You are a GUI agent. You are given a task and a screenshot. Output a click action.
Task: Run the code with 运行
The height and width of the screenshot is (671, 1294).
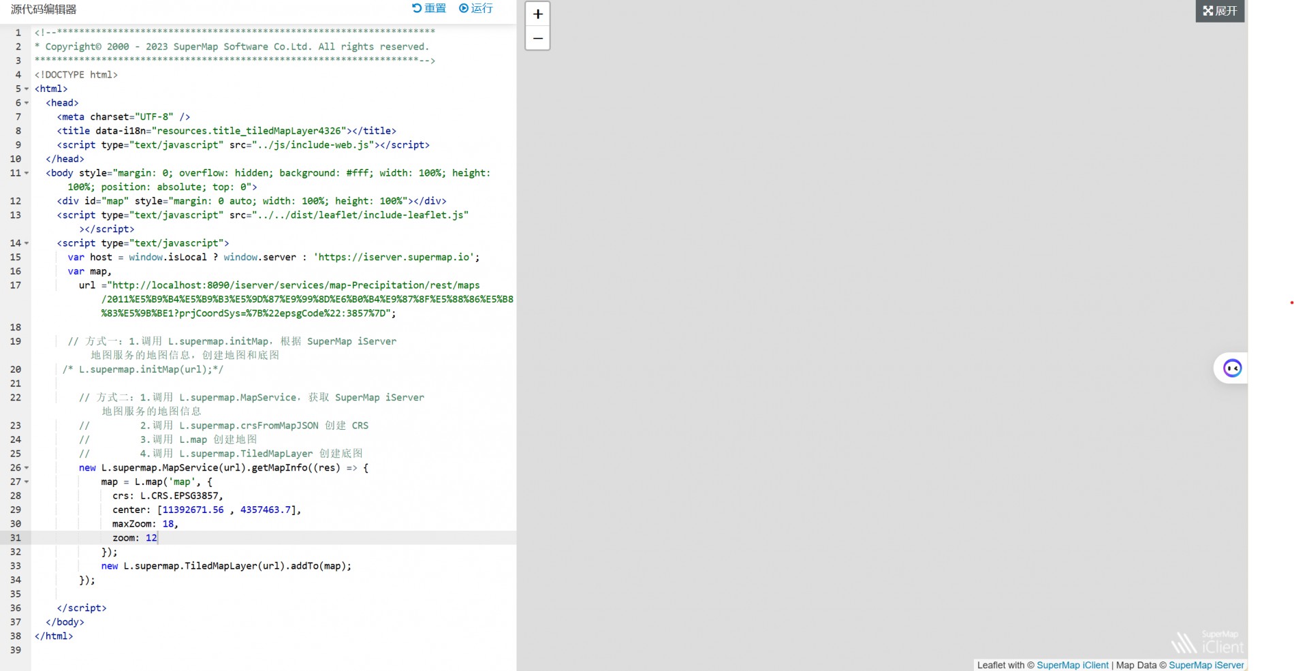(475, 8)
